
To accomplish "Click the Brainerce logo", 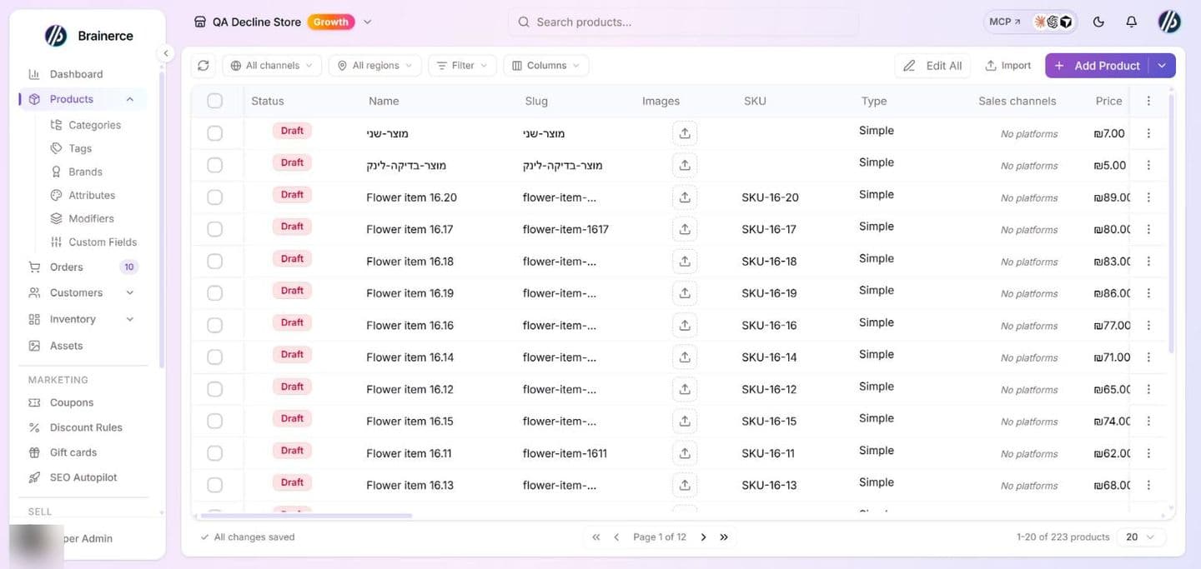I will pyautogui.click(x=56, y=36).
